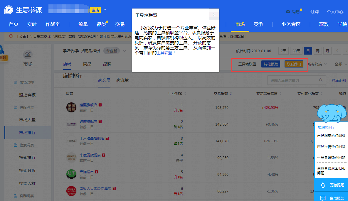Open the 业务专区 nav tab

(291, 24)
